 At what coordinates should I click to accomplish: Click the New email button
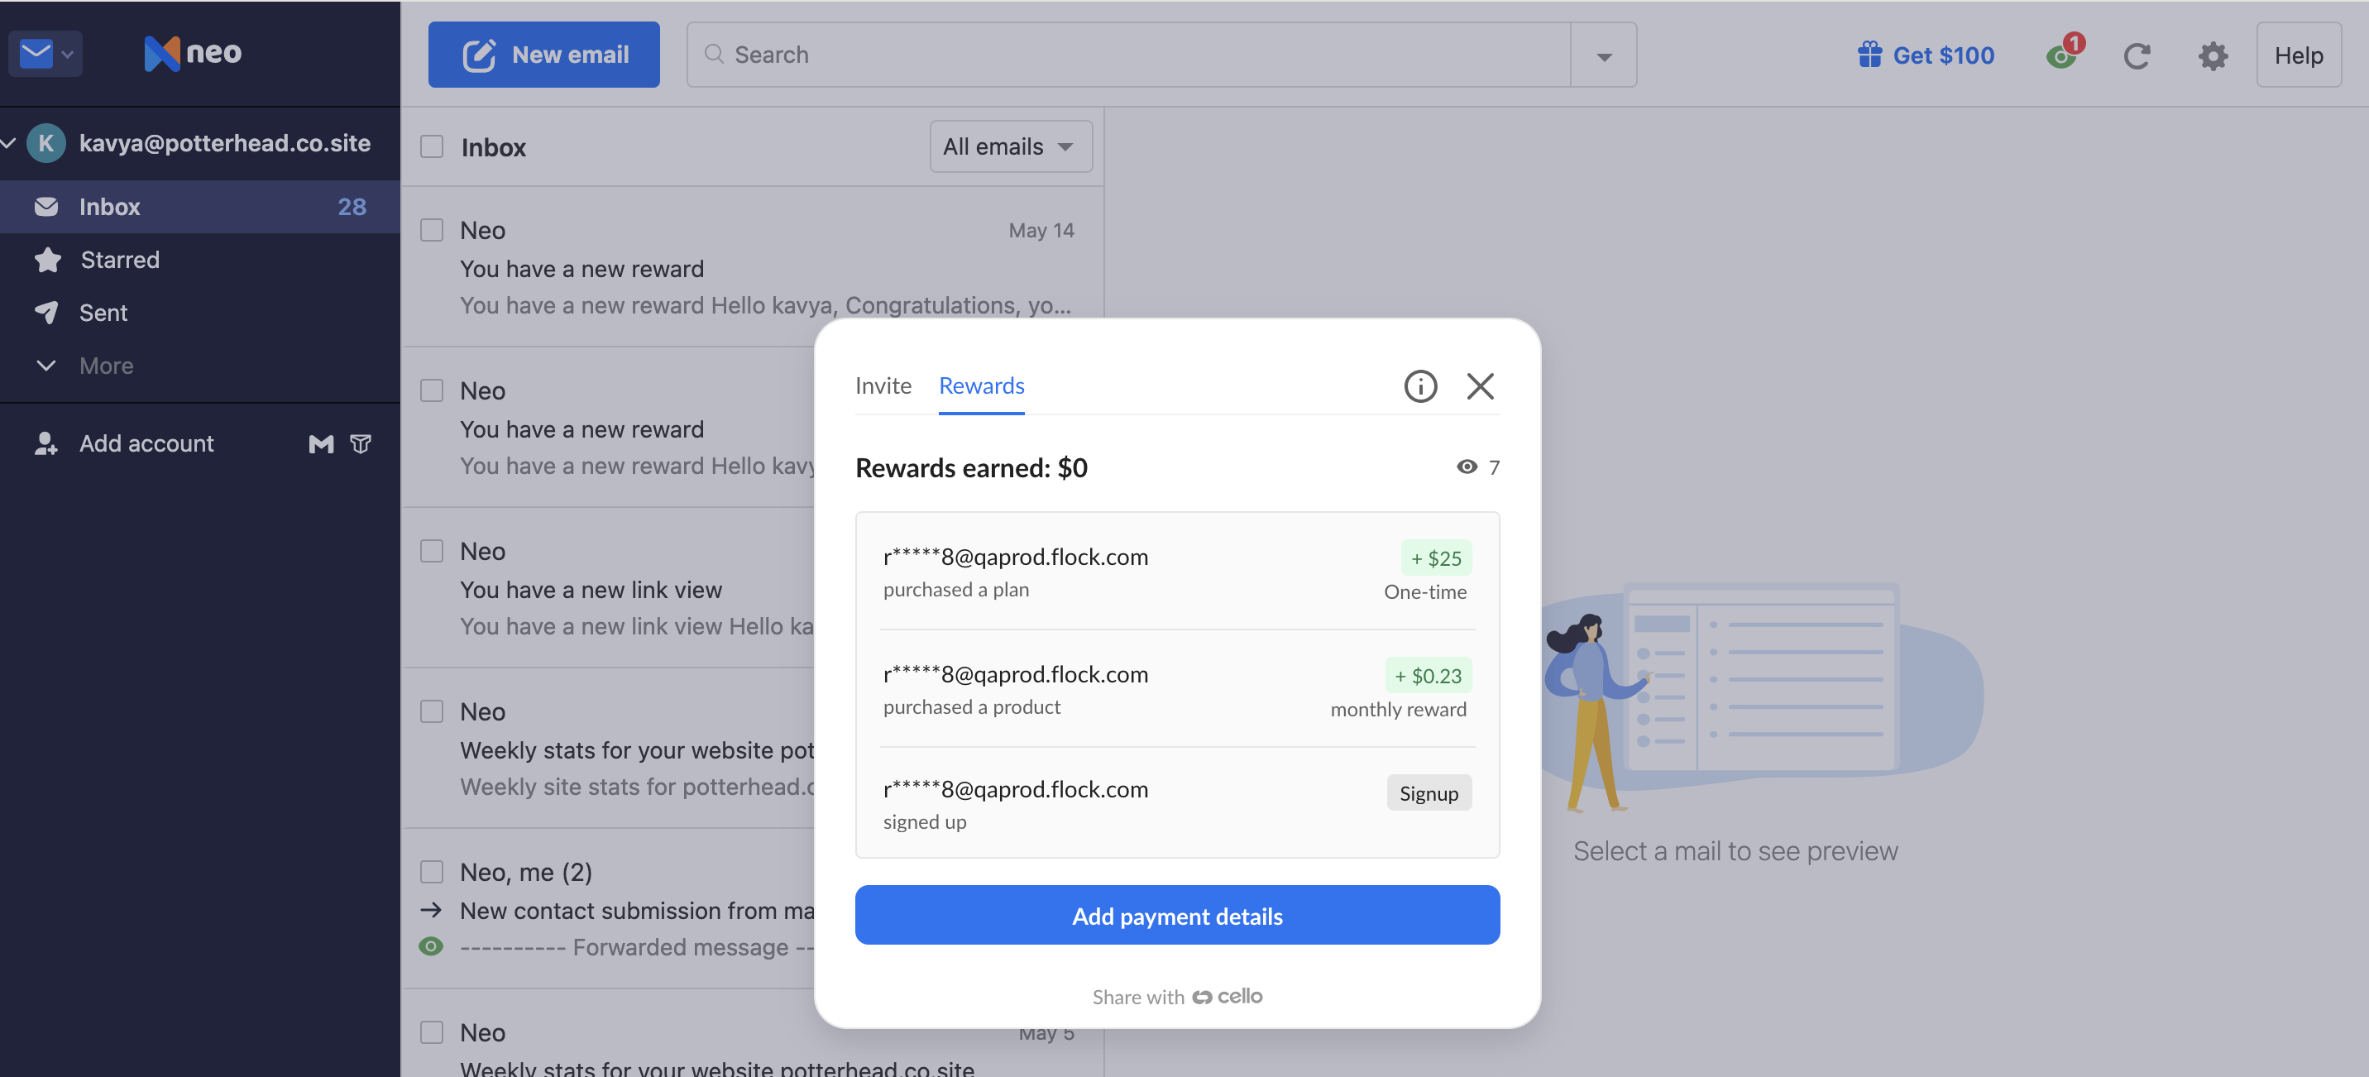[543, 55]
